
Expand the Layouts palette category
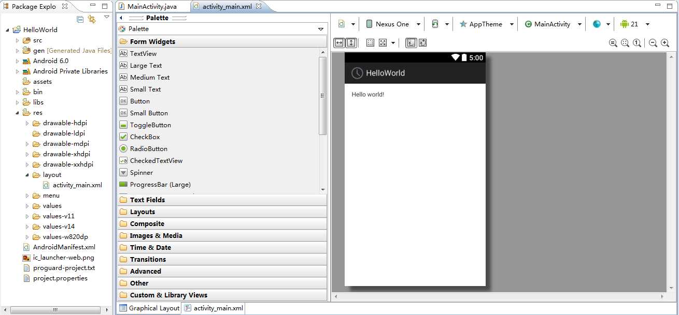point(222,212)
